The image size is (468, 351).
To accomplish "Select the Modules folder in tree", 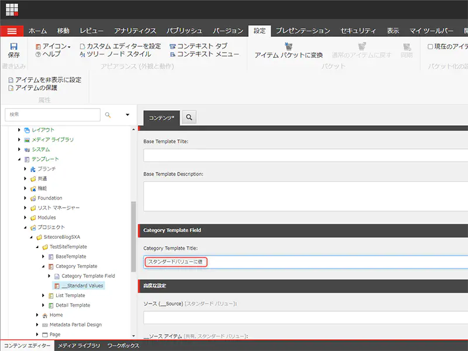I will (x=47, y=217).
